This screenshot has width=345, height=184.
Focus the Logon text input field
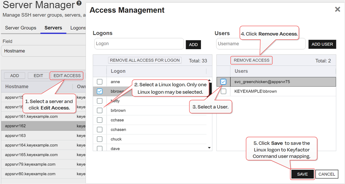139,44
